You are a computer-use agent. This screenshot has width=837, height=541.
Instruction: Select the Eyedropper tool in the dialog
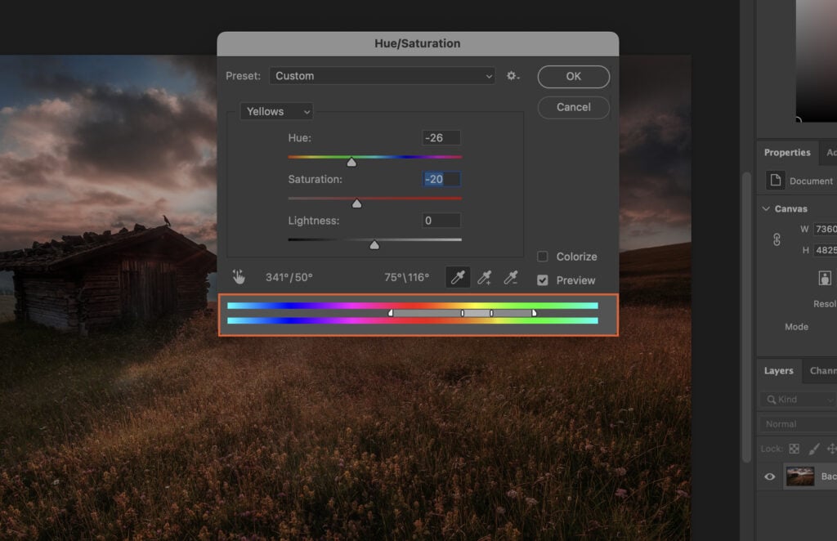pyautogui.click(x=457, y=276)
